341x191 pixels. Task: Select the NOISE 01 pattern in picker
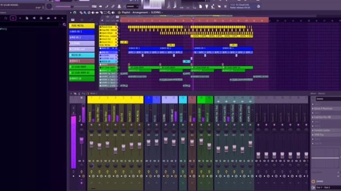(82, 55)
